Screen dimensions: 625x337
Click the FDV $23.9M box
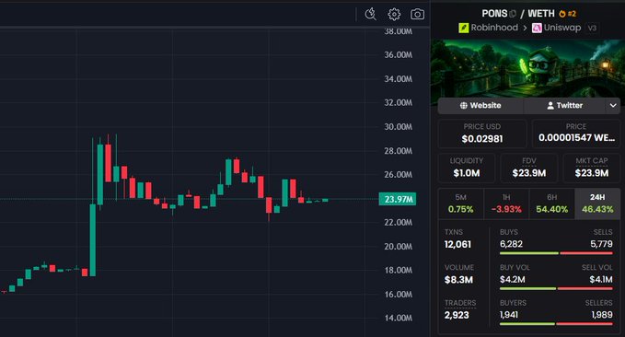(x=529, y=168)
